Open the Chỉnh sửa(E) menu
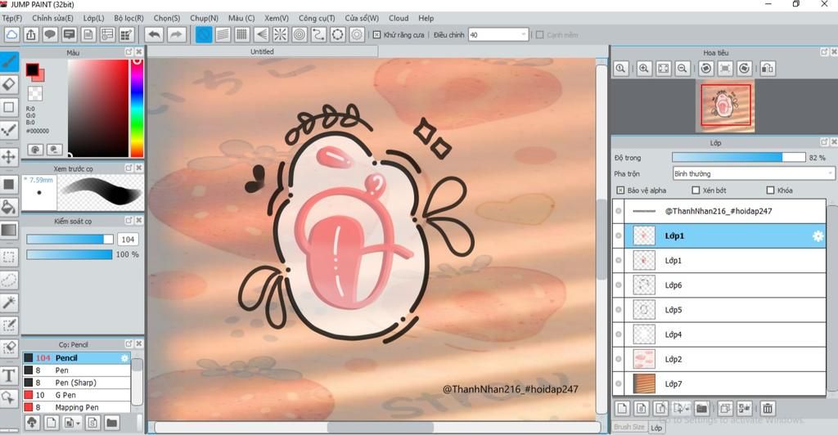 pyautogui.click(x=52, y=18)
